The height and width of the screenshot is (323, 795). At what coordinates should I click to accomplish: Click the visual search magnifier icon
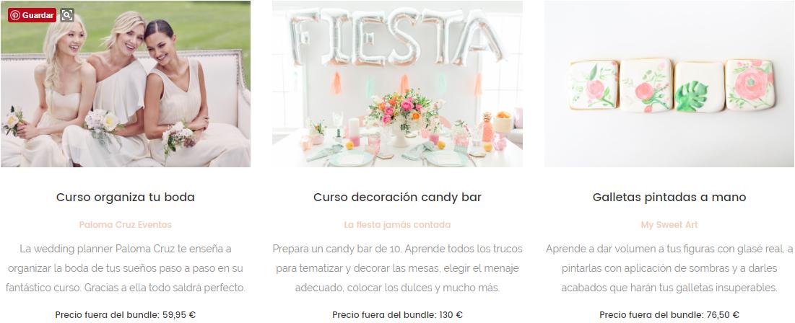coord(67,15)
